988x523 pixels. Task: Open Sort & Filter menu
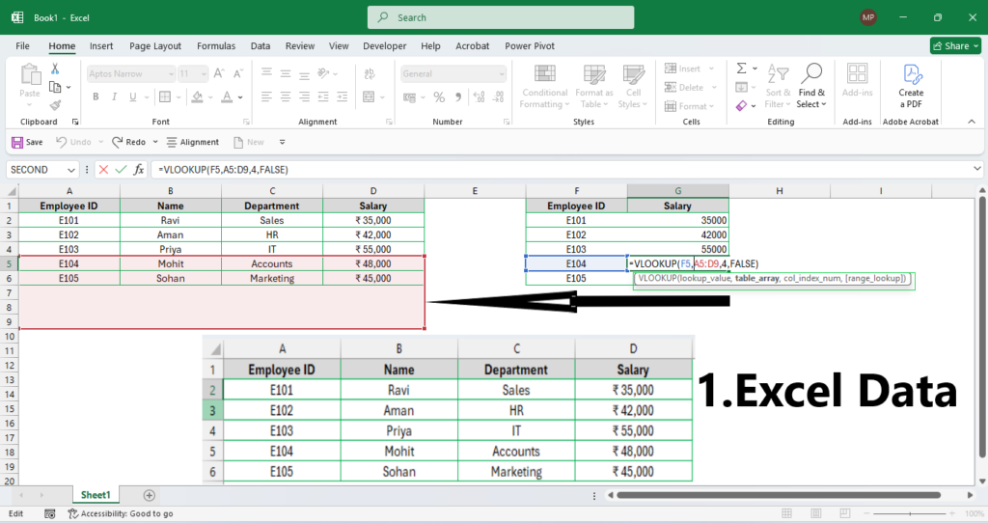pos(778,86)
